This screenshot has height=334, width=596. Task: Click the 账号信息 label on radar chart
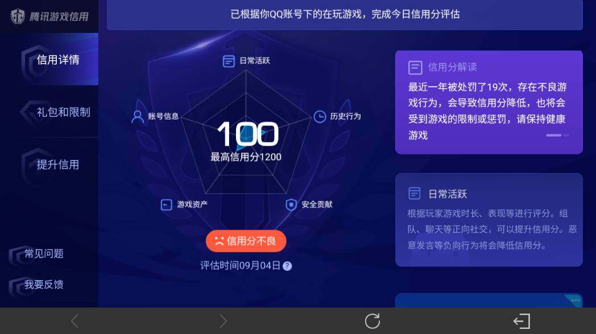tap(163, 116)
